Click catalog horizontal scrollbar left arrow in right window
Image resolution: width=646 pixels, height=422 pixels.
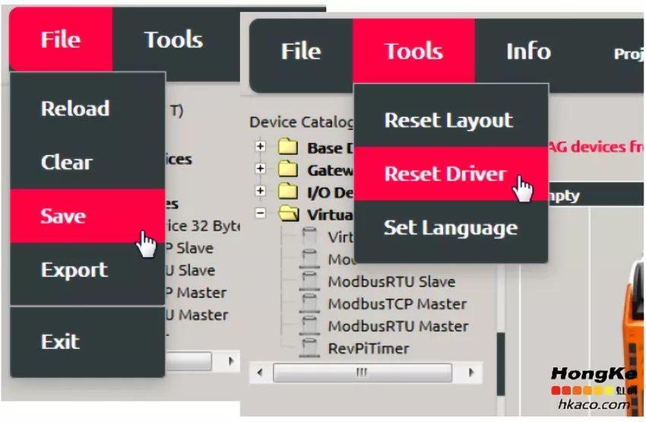click(260, 373)
